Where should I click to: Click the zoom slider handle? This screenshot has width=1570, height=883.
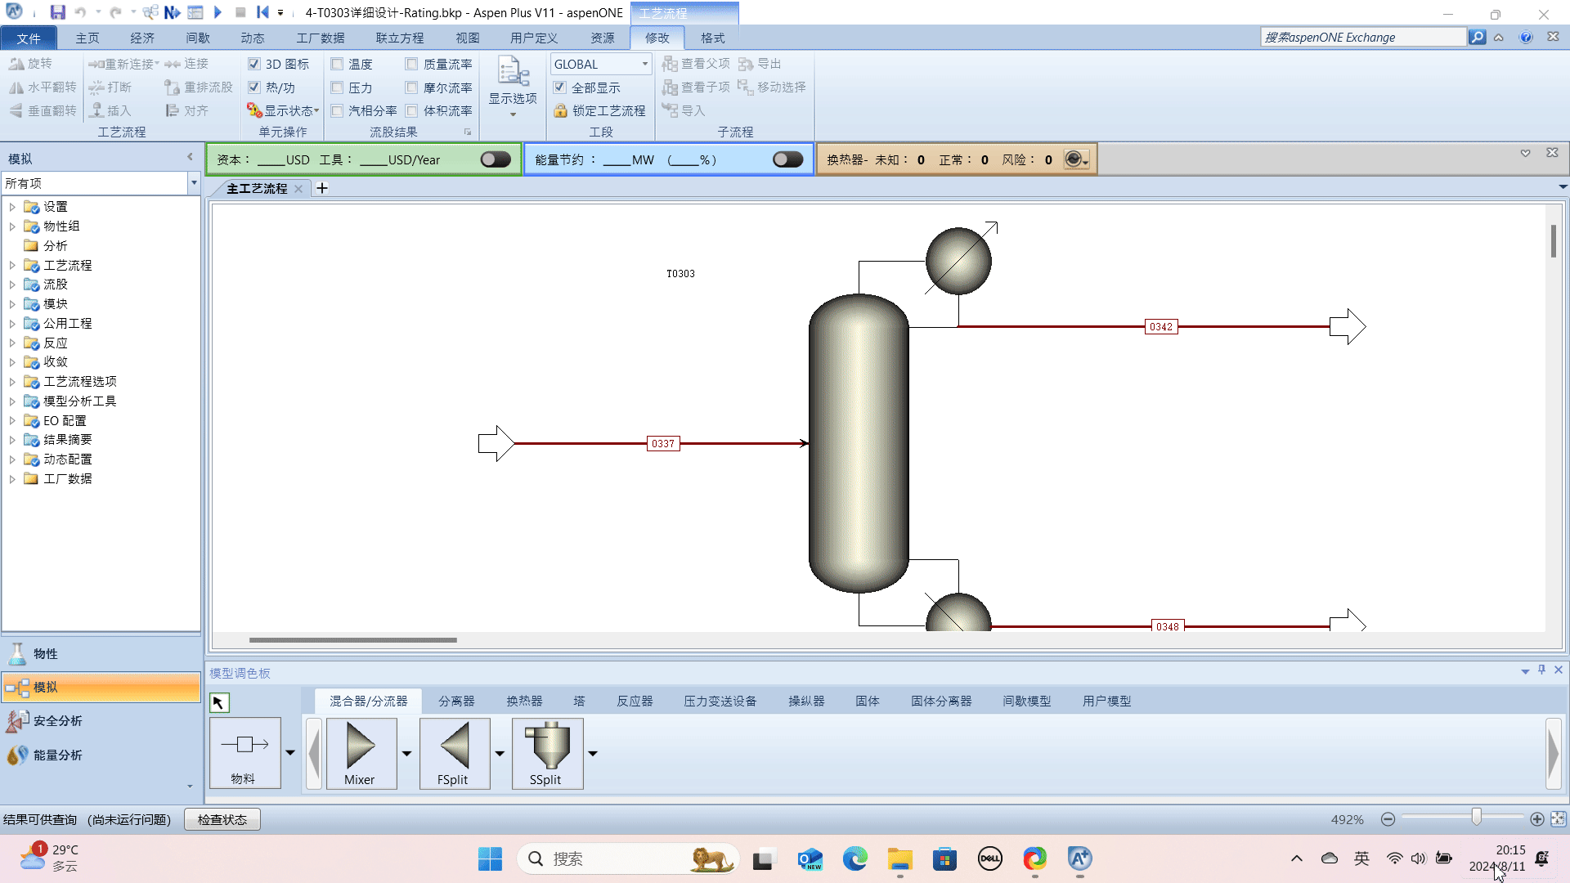(1476, 818)
